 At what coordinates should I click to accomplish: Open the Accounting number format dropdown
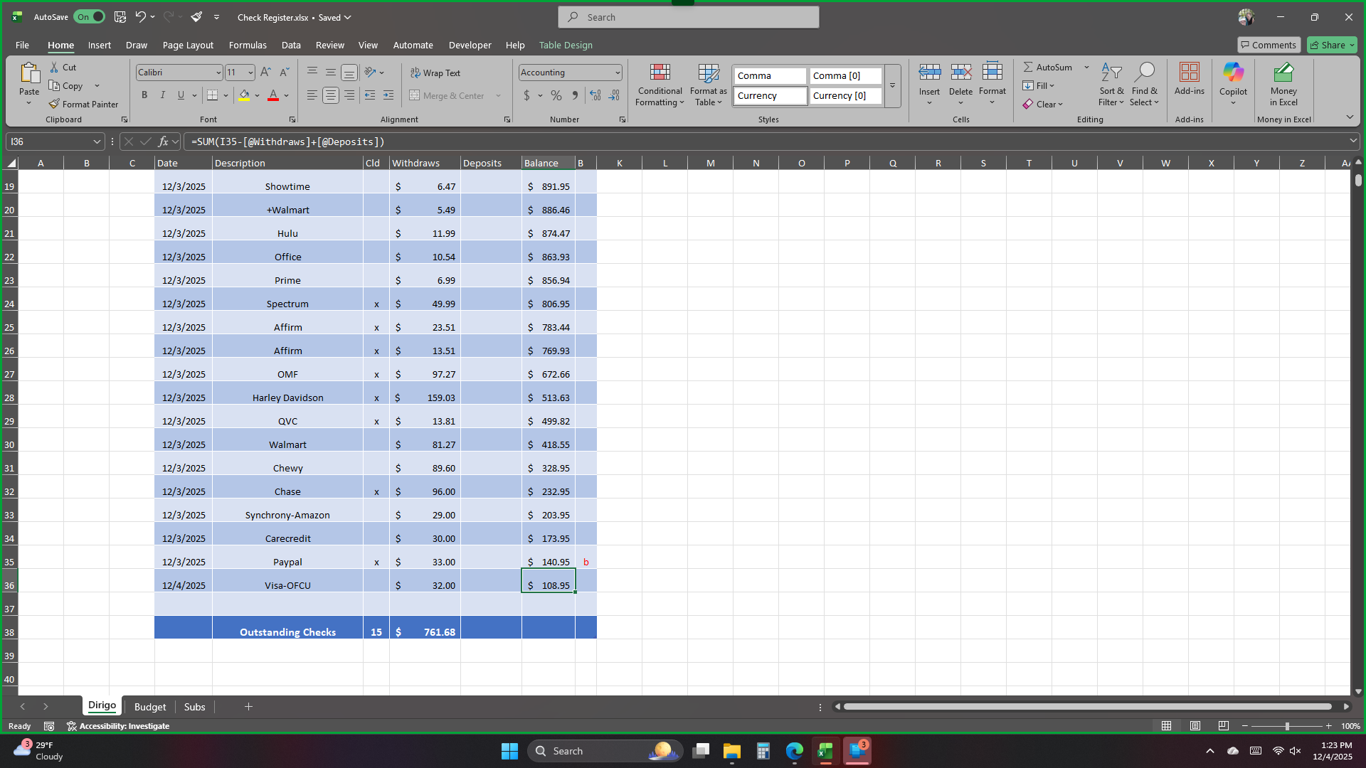coord(618,73)
